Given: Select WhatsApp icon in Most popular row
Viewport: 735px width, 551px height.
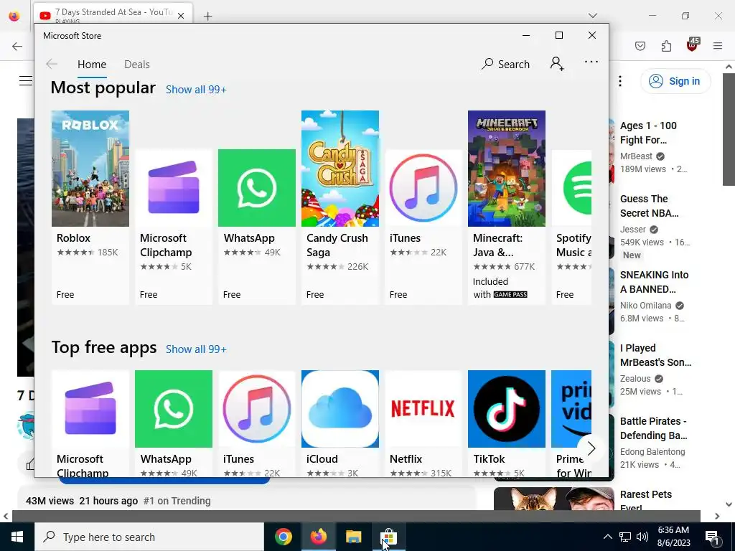Looking at the screenshot, I should tap(257, 187).
